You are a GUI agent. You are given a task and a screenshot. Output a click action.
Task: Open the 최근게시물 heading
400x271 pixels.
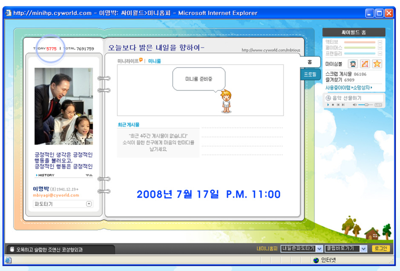[128, 125]
